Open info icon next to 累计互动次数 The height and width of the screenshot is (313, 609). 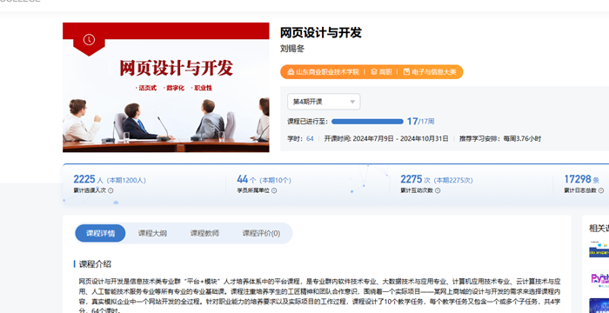coord(438,190)
